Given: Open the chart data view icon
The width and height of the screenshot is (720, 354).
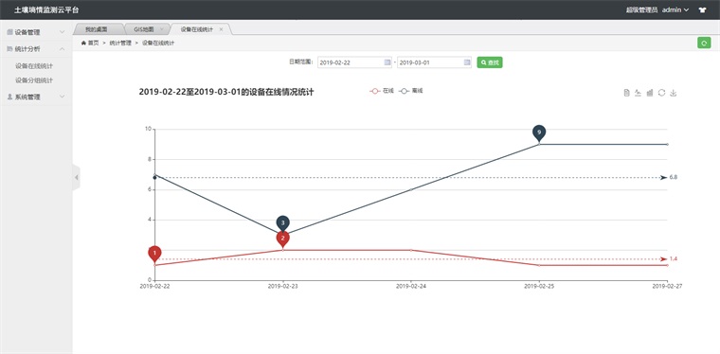Looking at the screenshot, I should coord(626,93).
